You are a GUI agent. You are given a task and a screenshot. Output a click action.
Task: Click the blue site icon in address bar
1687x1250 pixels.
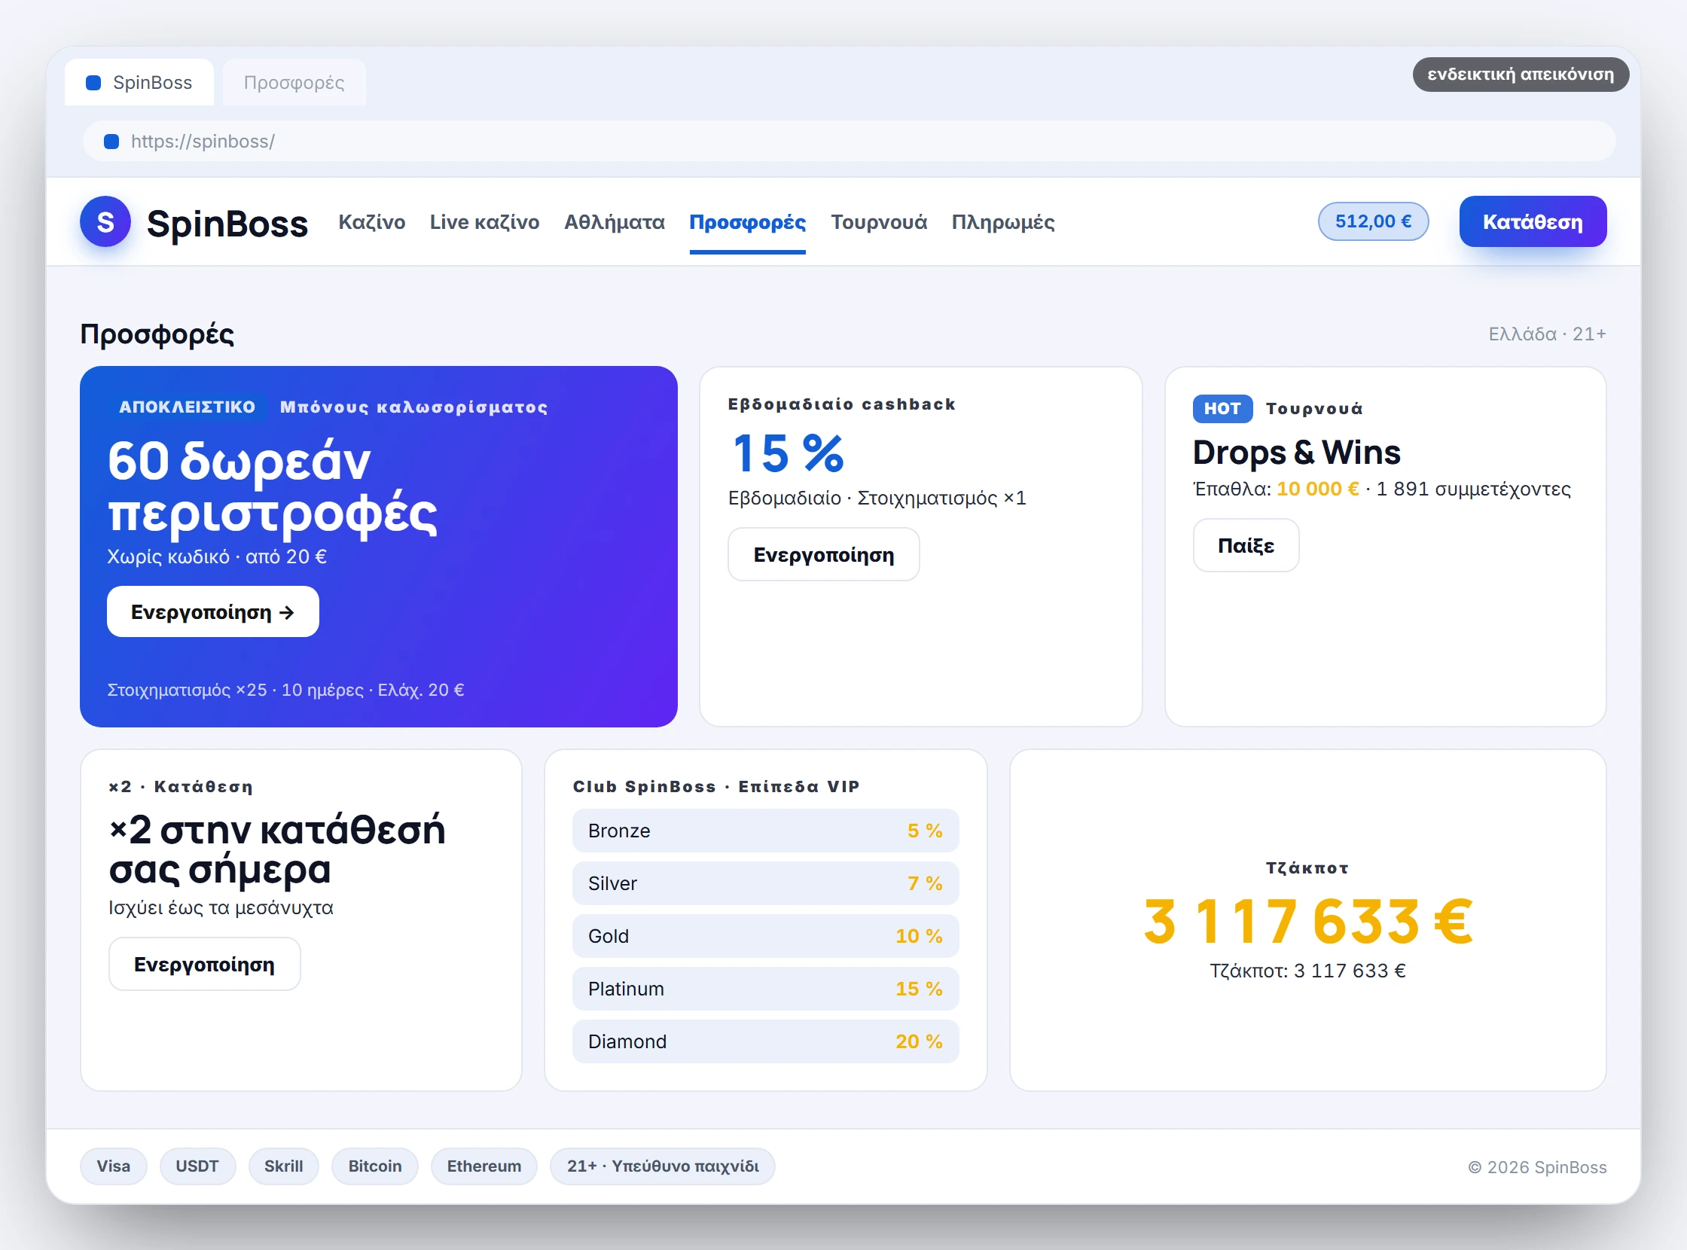pyautogui.click(x=111, y=142)
